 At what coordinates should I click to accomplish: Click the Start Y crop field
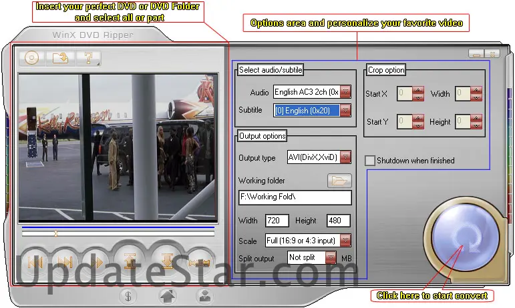click(405, 121)
